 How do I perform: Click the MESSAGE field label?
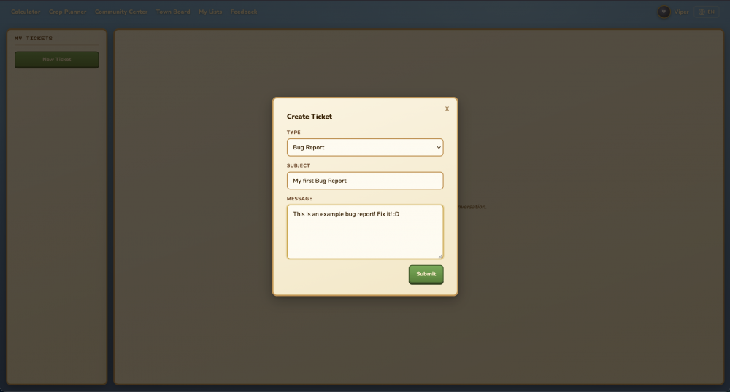299,199
